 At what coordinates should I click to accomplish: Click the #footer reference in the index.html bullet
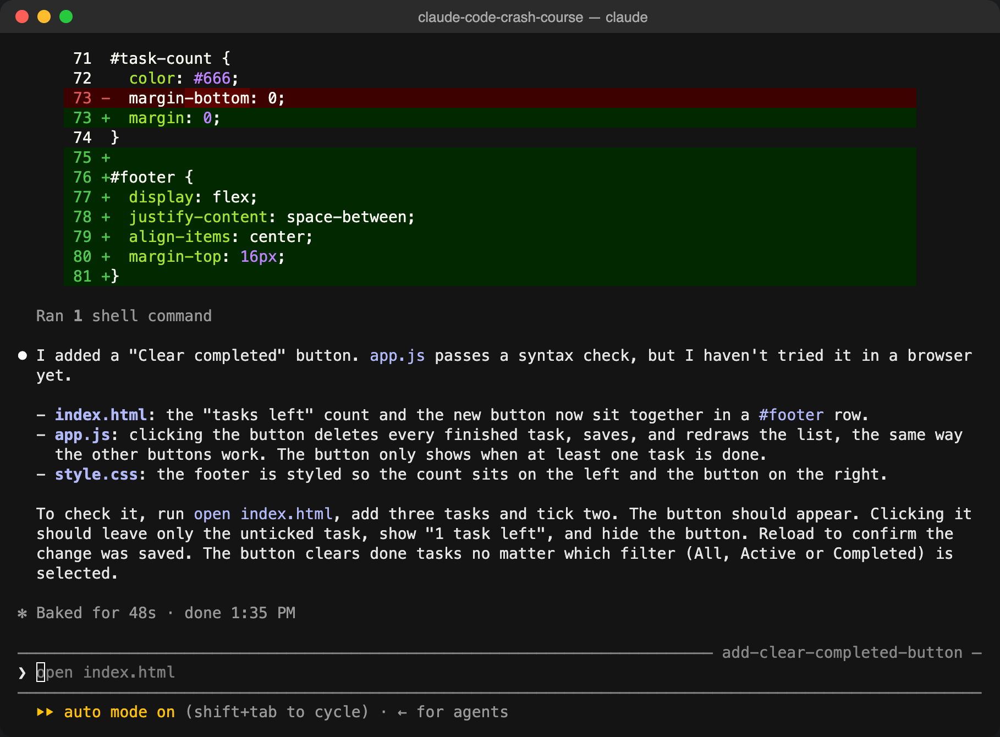(x=791, y=415)
